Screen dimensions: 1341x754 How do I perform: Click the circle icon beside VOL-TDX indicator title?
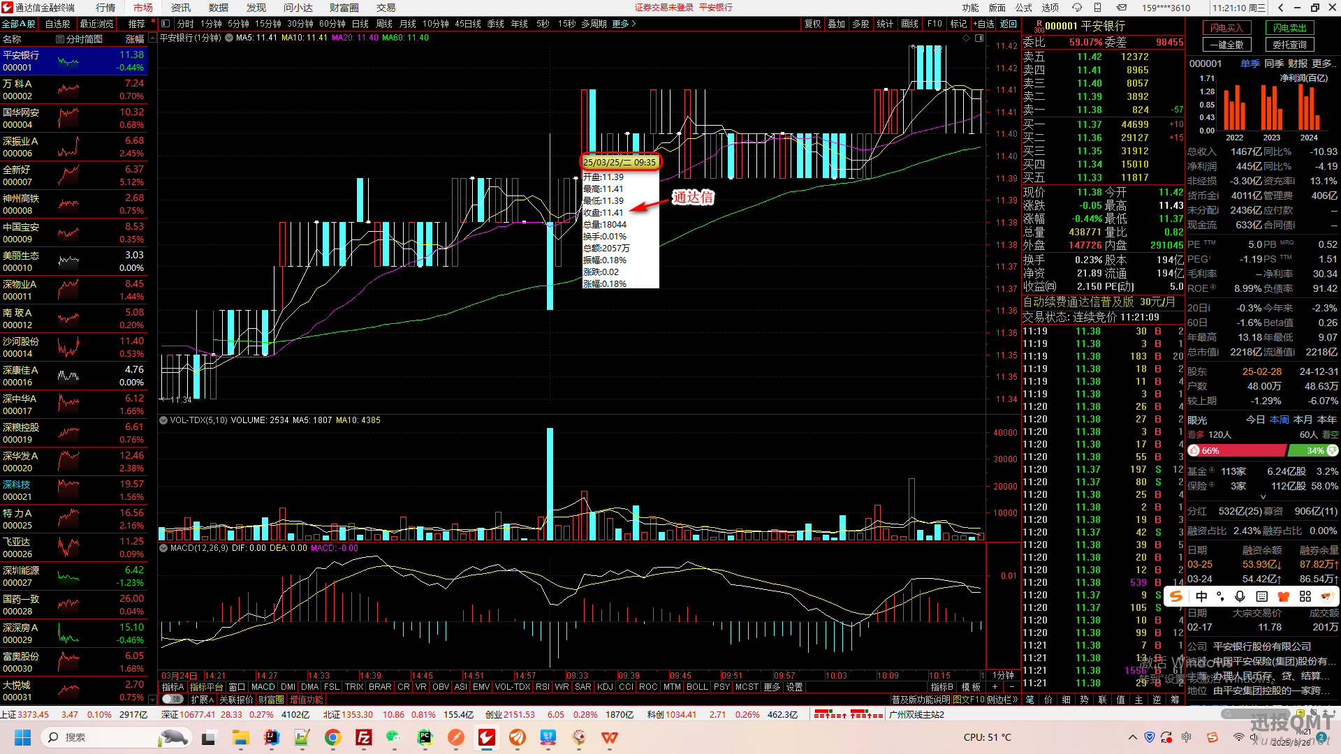163,420
